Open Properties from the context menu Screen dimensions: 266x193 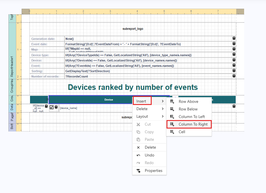coord(153,171)
